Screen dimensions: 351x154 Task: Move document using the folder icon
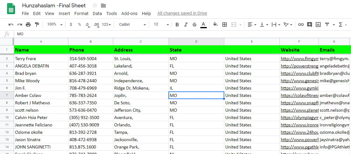[103, 6]
